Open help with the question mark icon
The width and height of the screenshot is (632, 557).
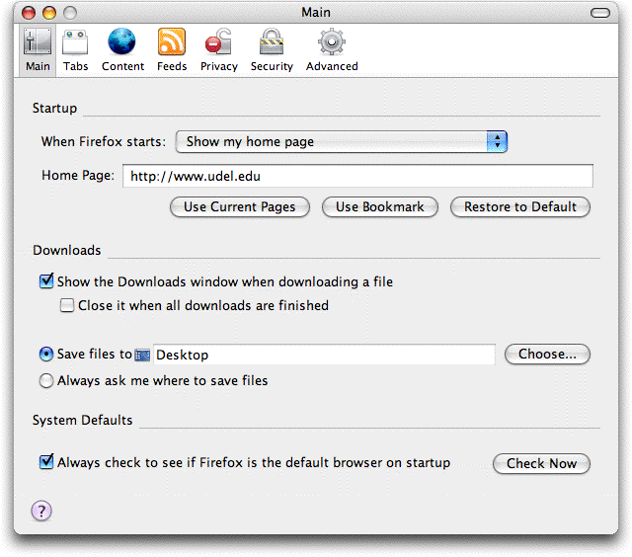(x=41, y=511)
